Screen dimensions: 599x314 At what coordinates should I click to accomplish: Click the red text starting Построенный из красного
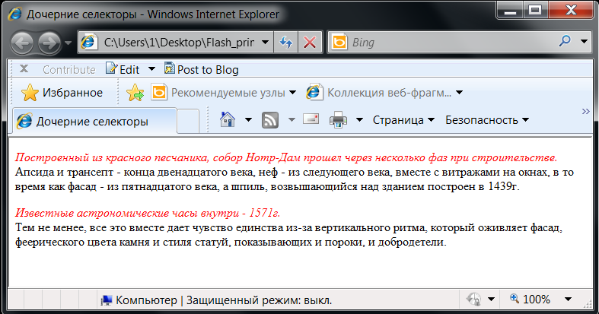click(286, 157)
